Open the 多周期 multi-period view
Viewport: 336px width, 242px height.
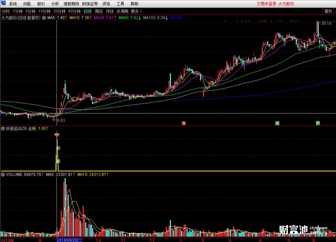click(122, 11)
